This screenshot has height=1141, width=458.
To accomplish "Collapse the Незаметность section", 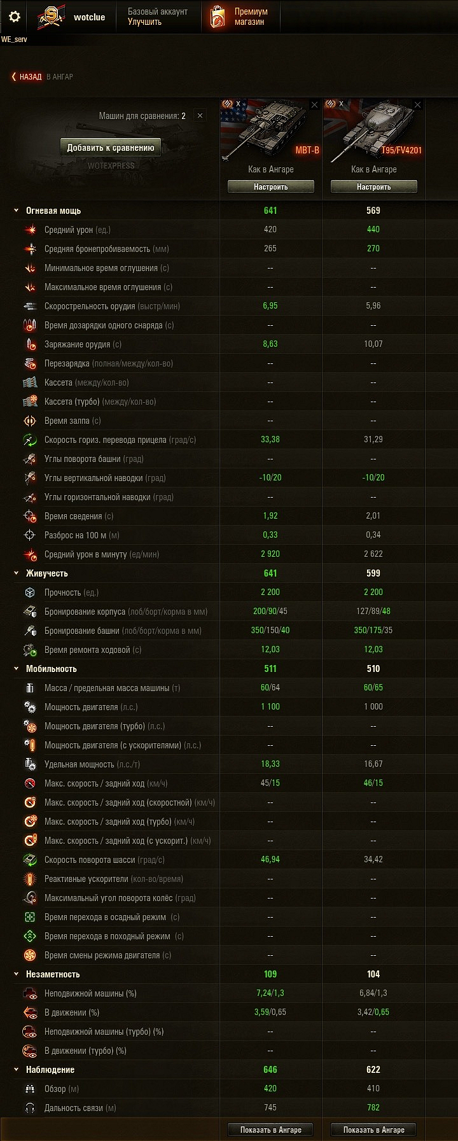I will 16,974.
